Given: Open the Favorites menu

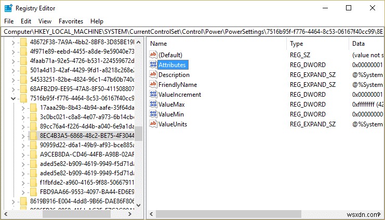Looking at the screenshot, I should [71, 21].
